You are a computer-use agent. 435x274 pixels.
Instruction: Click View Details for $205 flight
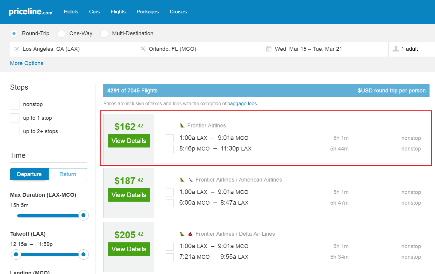[129, 249]
